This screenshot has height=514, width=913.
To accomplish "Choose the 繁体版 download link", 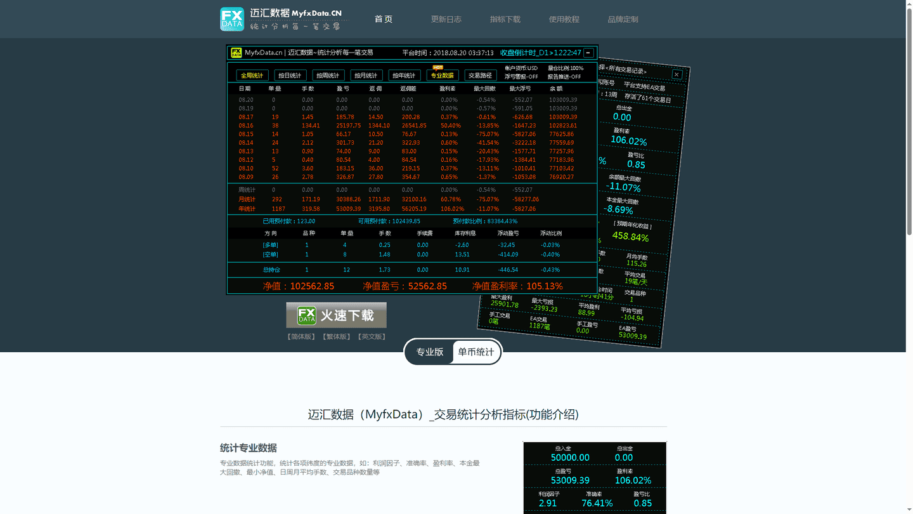I will (x=336, y=337).
